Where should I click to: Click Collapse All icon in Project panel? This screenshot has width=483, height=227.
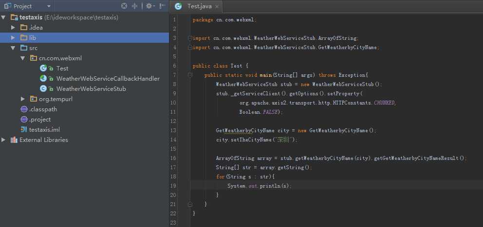point(135,6)
